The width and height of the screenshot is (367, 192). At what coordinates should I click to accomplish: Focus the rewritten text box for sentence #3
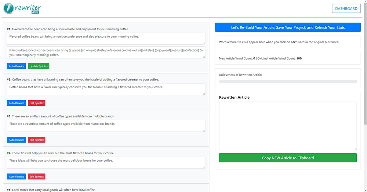click(x=106, y=126)
